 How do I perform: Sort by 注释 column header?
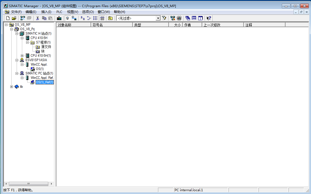(264, 25)
